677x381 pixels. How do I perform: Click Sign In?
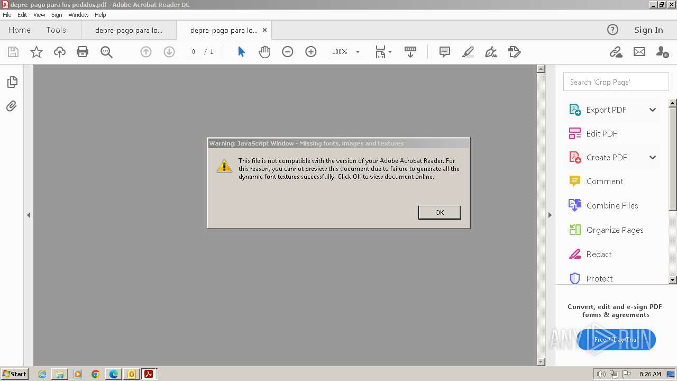tap(648, 30)
